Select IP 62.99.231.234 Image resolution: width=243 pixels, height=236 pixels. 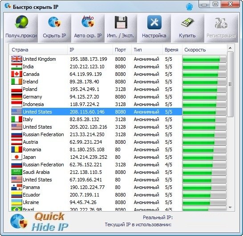coord(86,142)
